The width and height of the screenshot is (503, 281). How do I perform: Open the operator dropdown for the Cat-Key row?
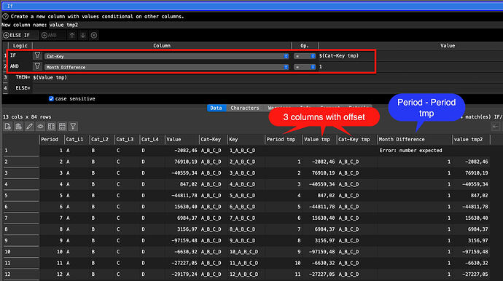pos(305,56)
